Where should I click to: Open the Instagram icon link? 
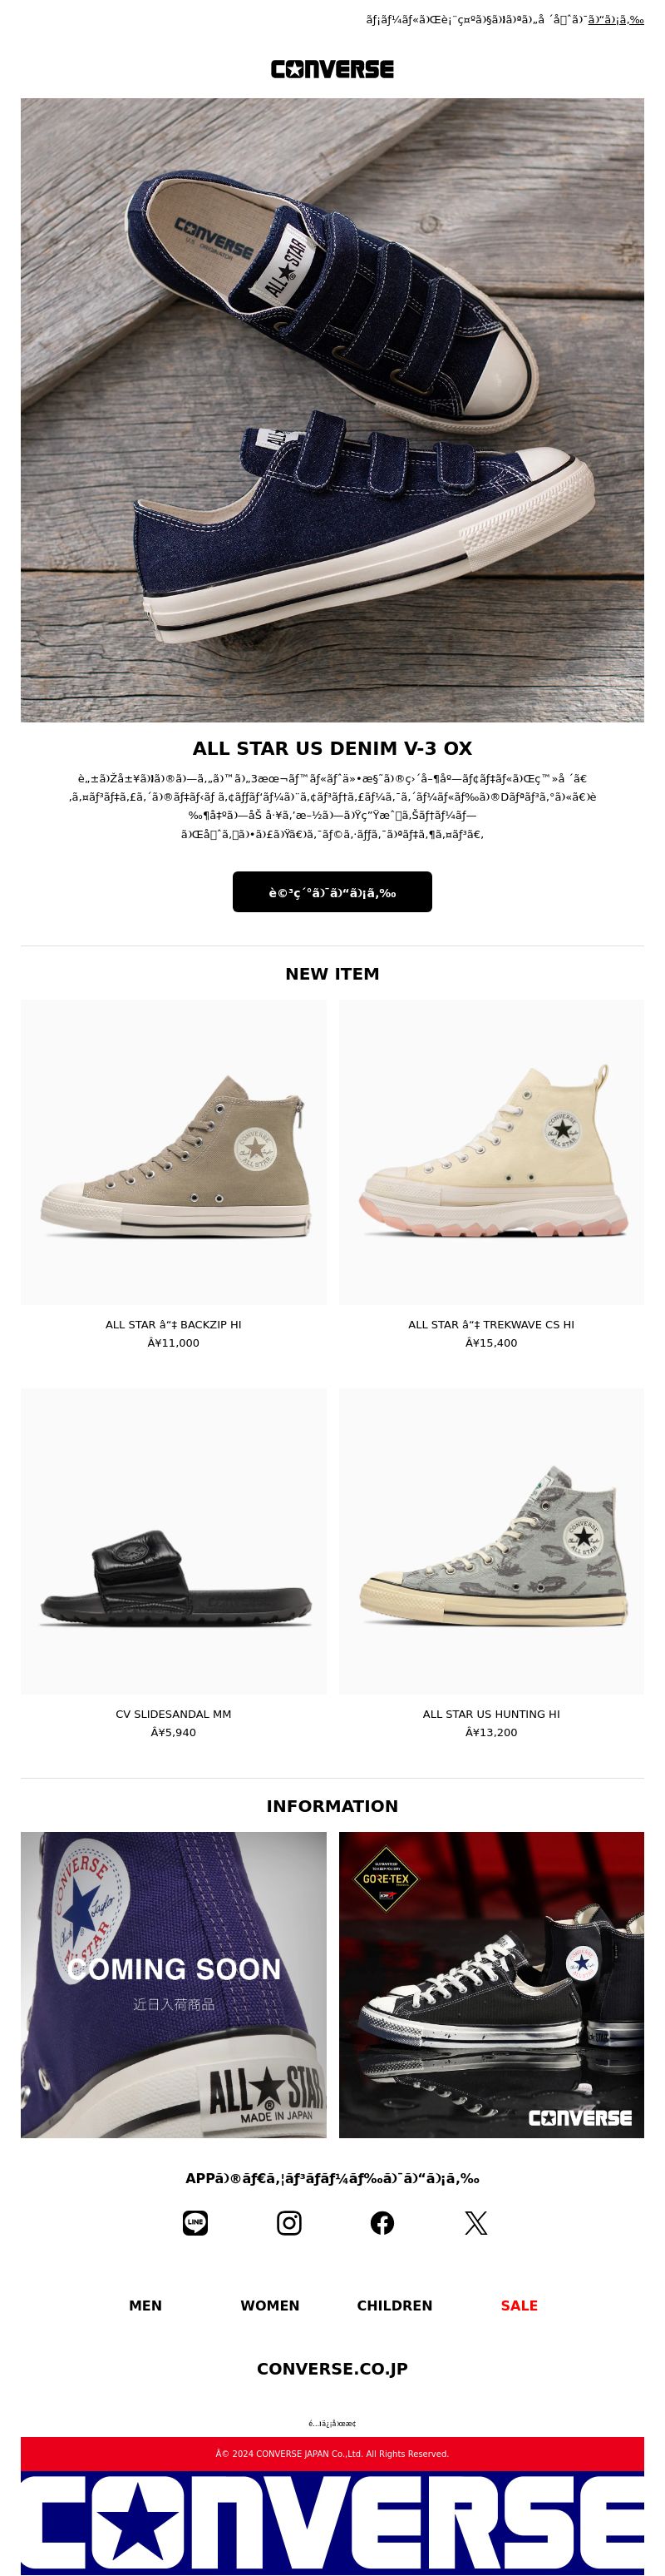point(288,2223)
